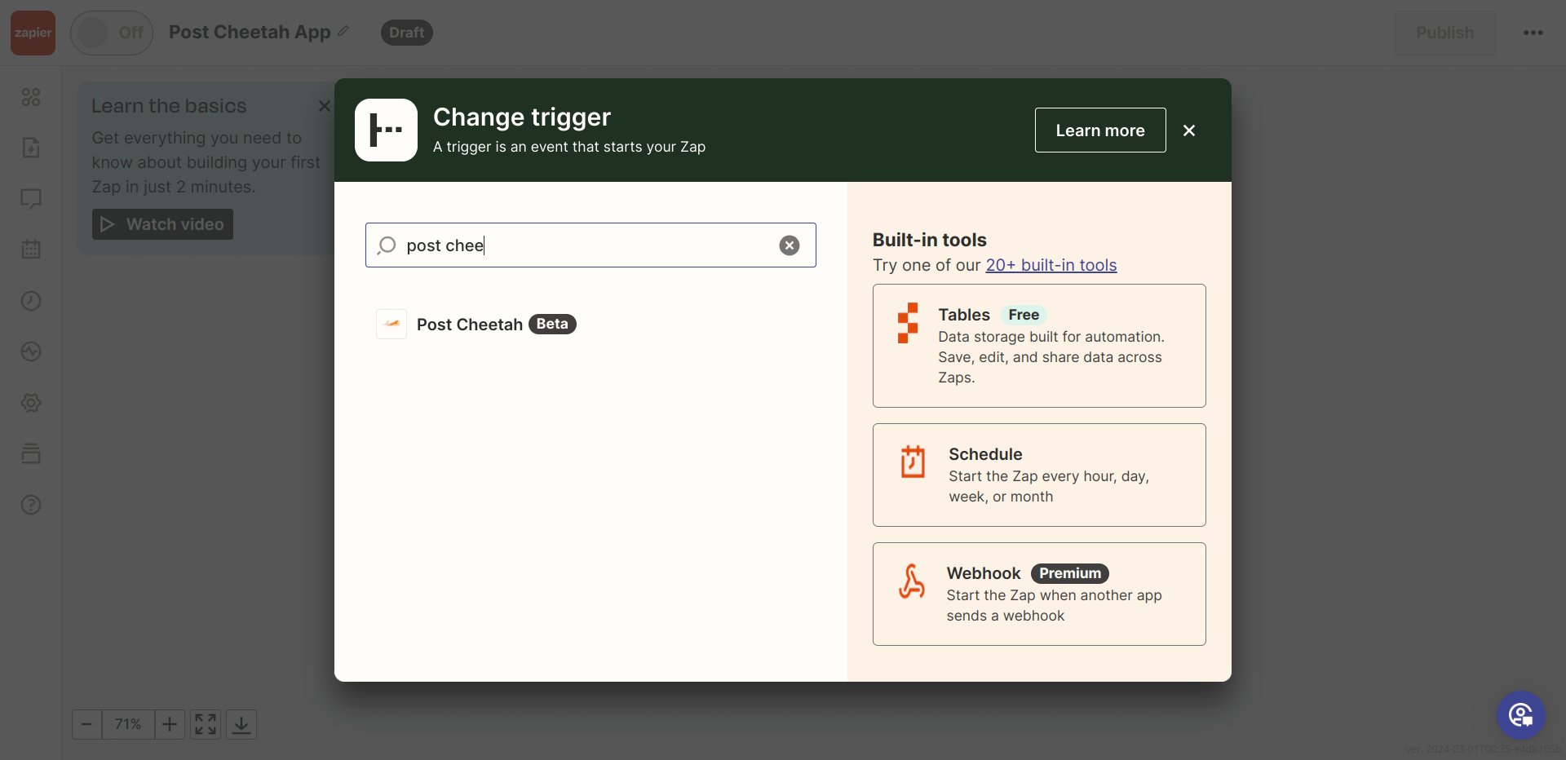
Task: Click the 71% zoom level value
Action: point(128,724)
